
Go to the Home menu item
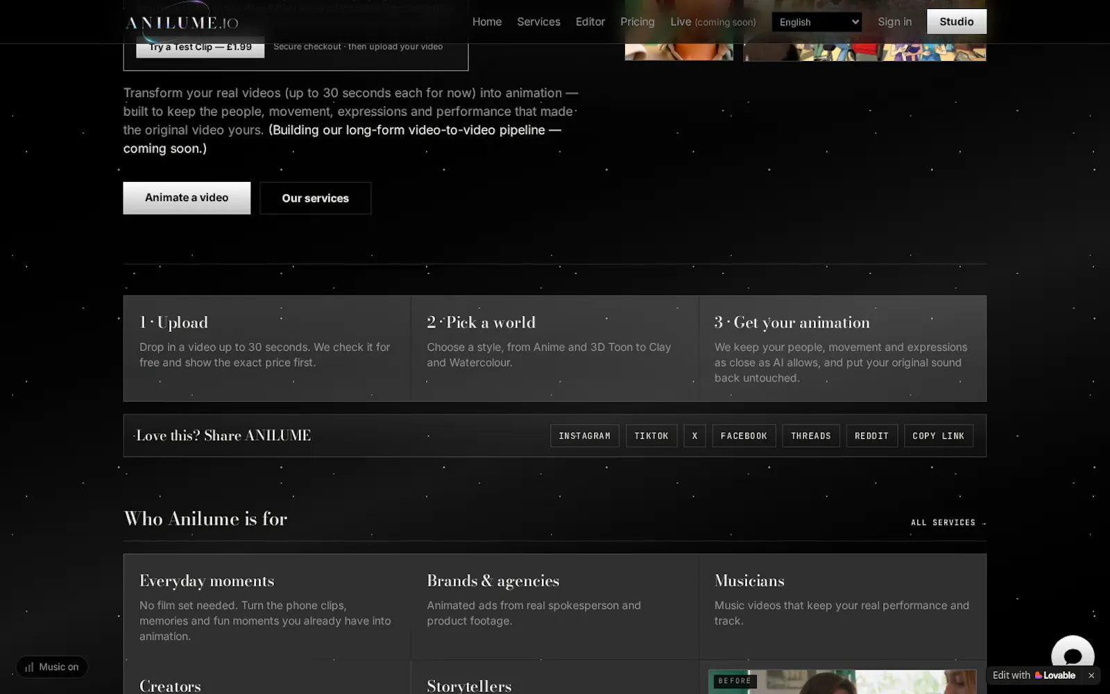coord(487,22)
